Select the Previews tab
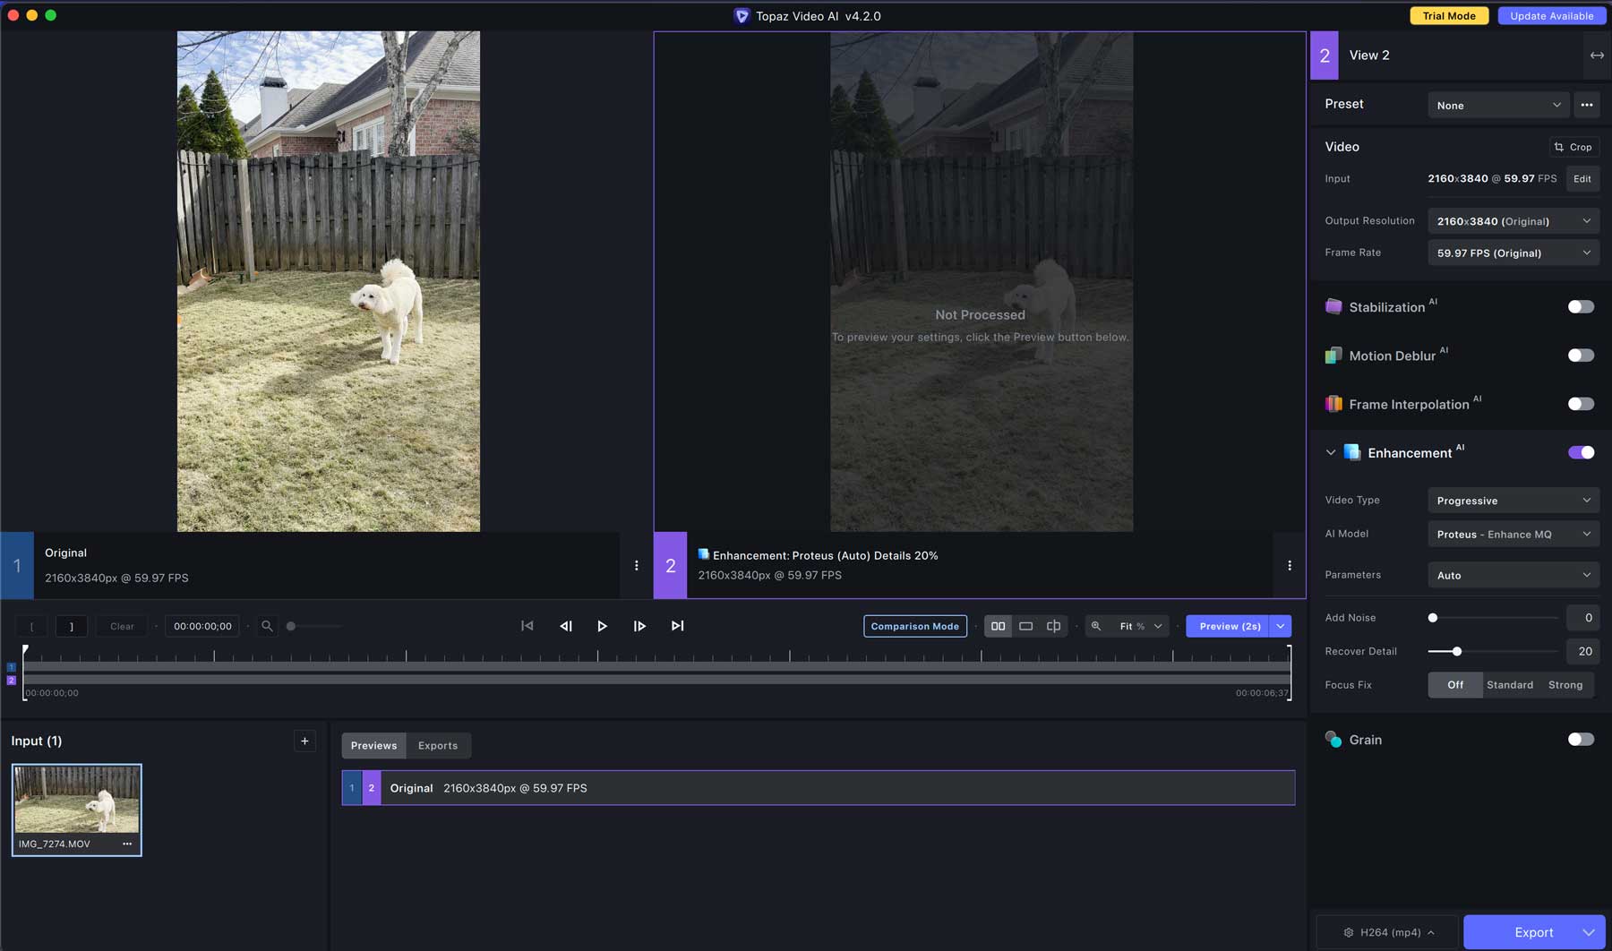This screenshot has width=1612, height=951. coord(373,745)
